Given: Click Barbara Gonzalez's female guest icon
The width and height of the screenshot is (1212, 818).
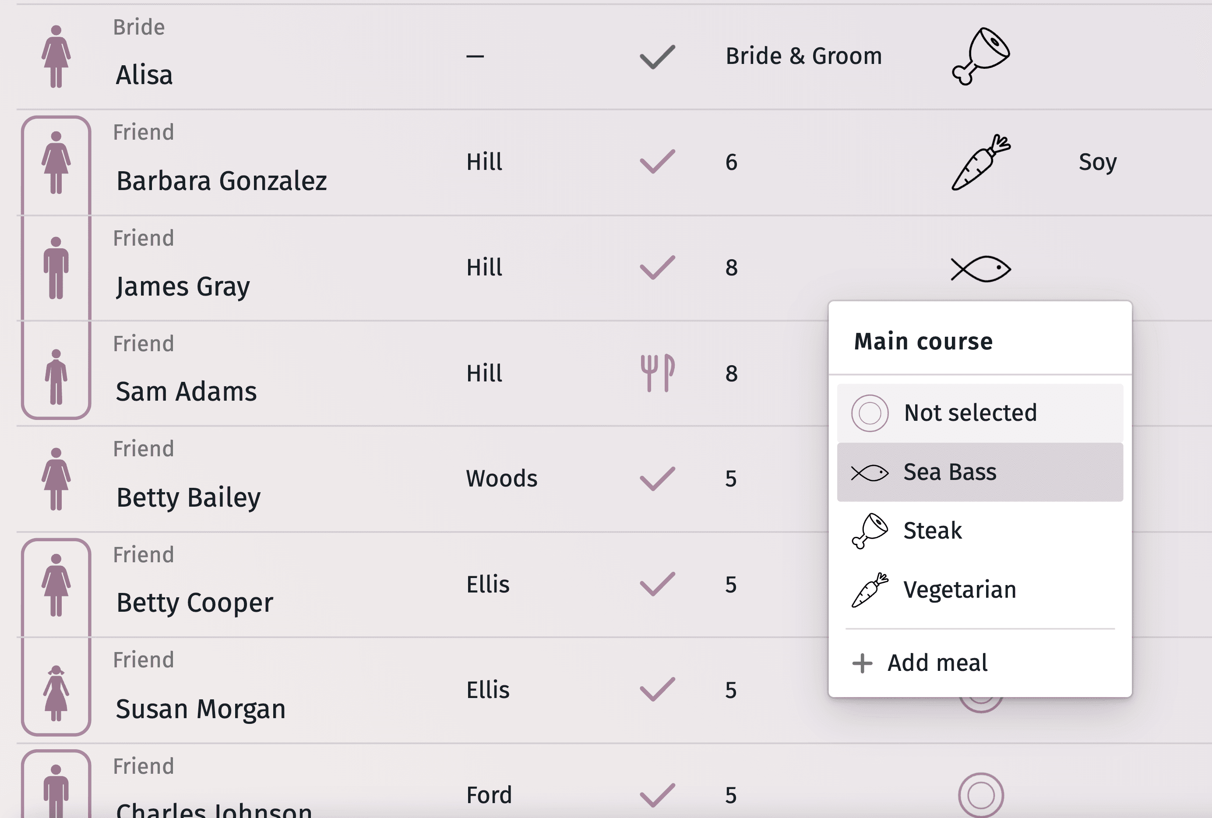Looking at the screenshot, I should tap(56, 163).
